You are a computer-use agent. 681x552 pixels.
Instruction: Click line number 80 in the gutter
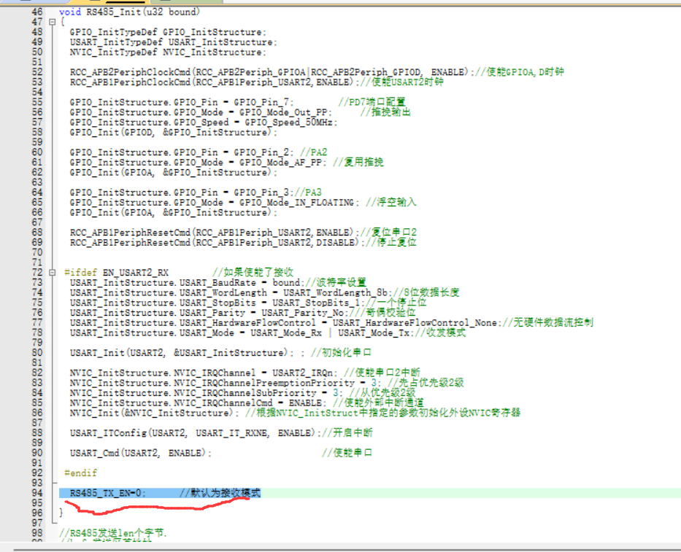(37, 353)
